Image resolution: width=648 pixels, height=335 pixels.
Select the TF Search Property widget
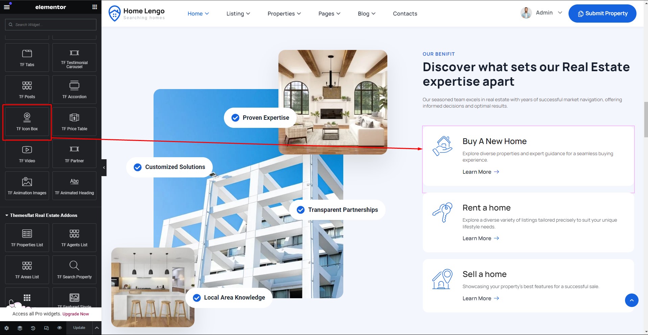coord(74,270)
